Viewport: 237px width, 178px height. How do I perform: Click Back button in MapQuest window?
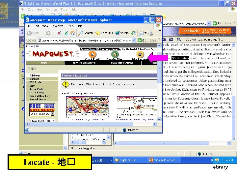33,33
